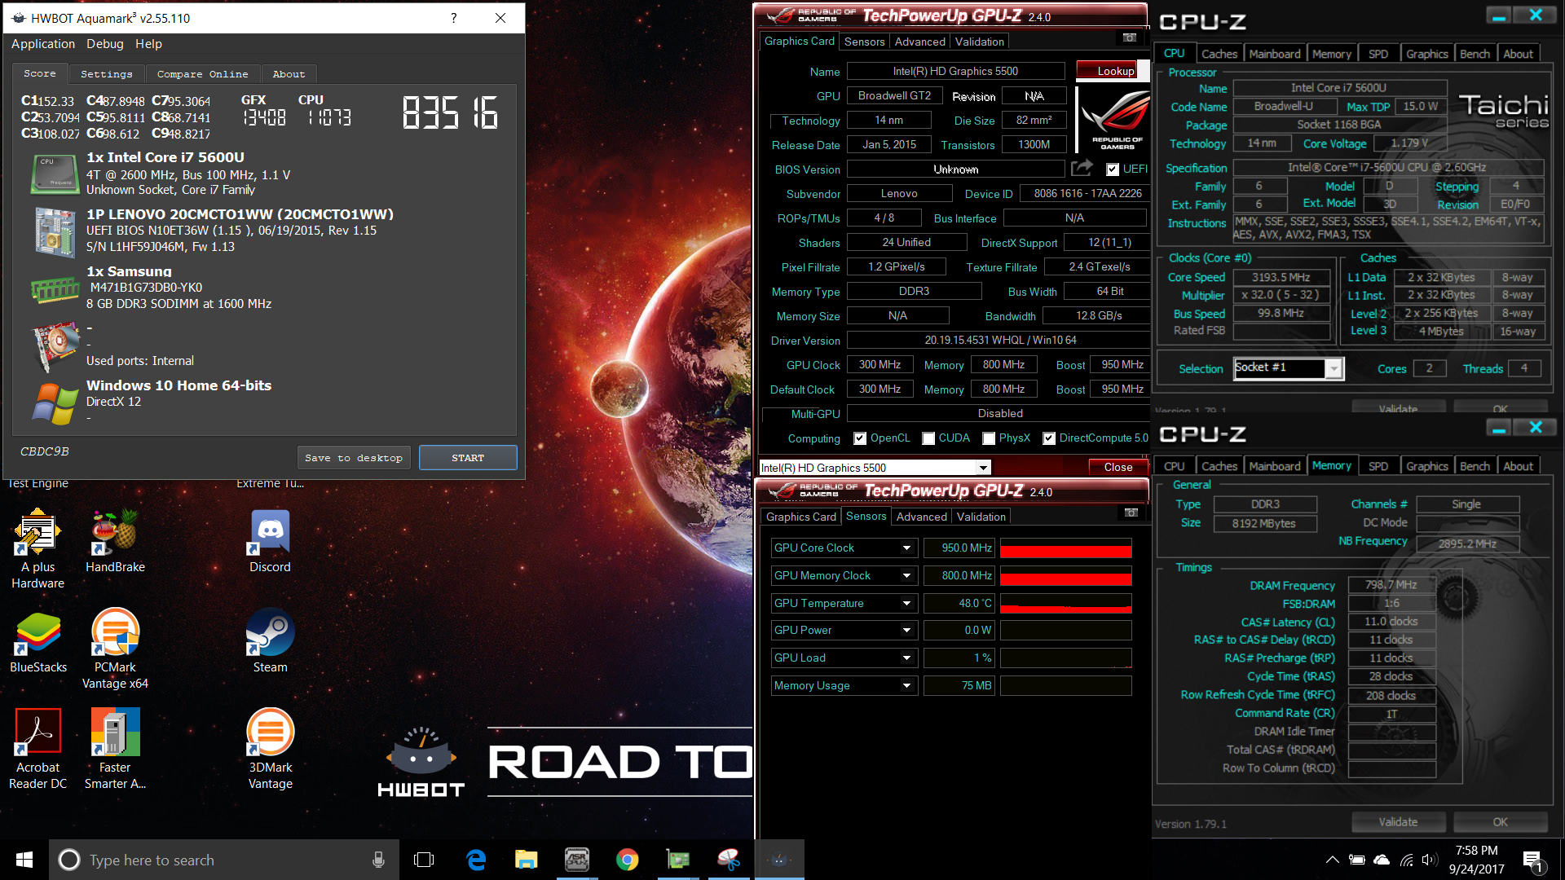Open the Discord desktop icon
The width and height of the screenshot is (1565, 880).
point(270,540)
